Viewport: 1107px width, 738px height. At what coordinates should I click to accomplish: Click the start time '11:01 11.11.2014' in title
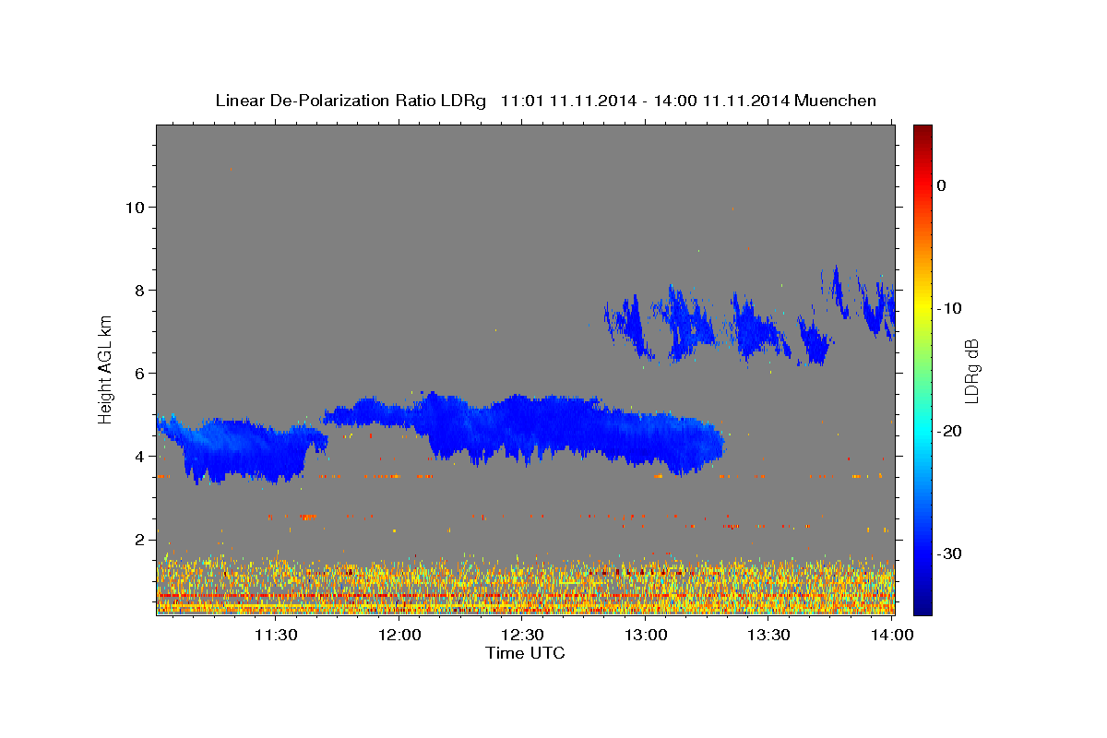pos(567,101)
